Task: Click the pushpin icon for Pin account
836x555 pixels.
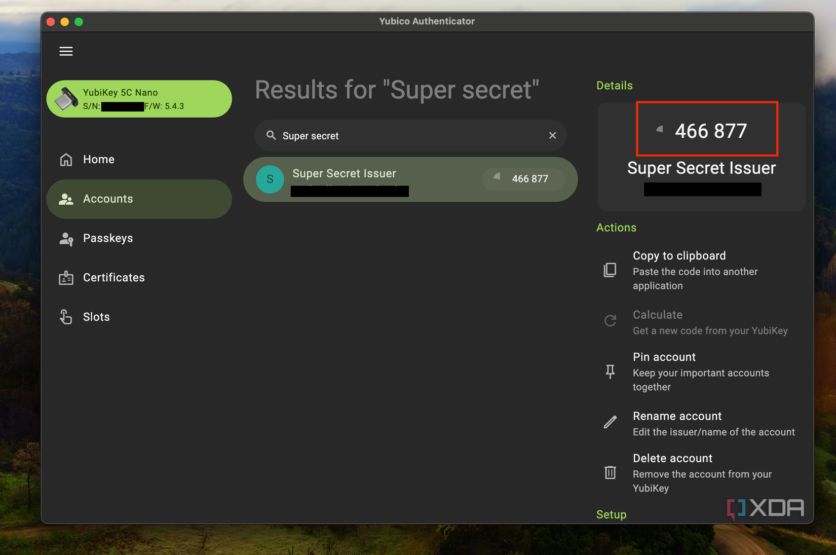Action: point(610,372)
